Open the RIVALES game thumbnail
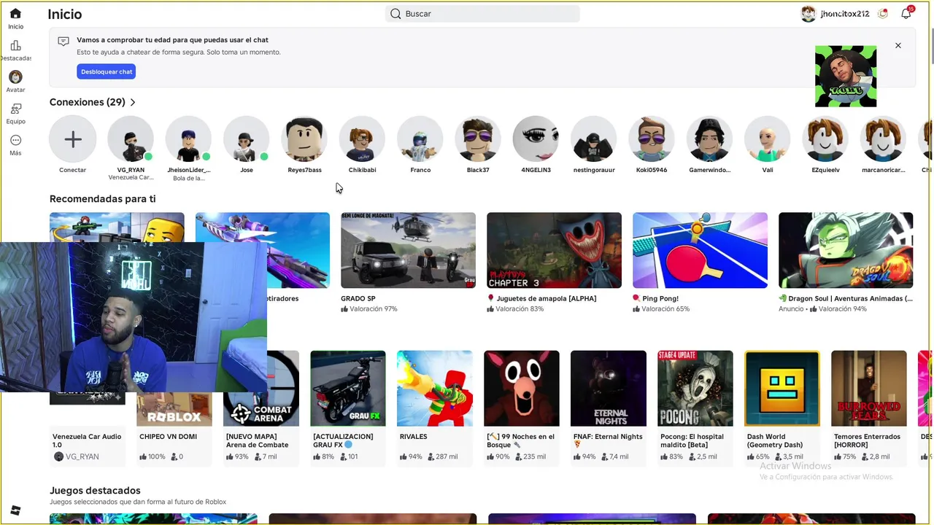 [x=434, y=388]
